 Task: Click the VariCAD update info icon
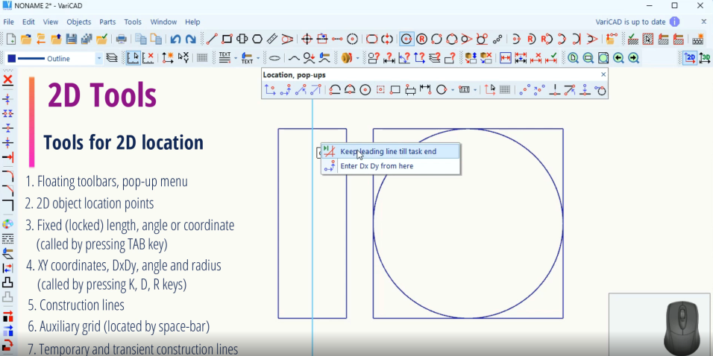(674, 22)
